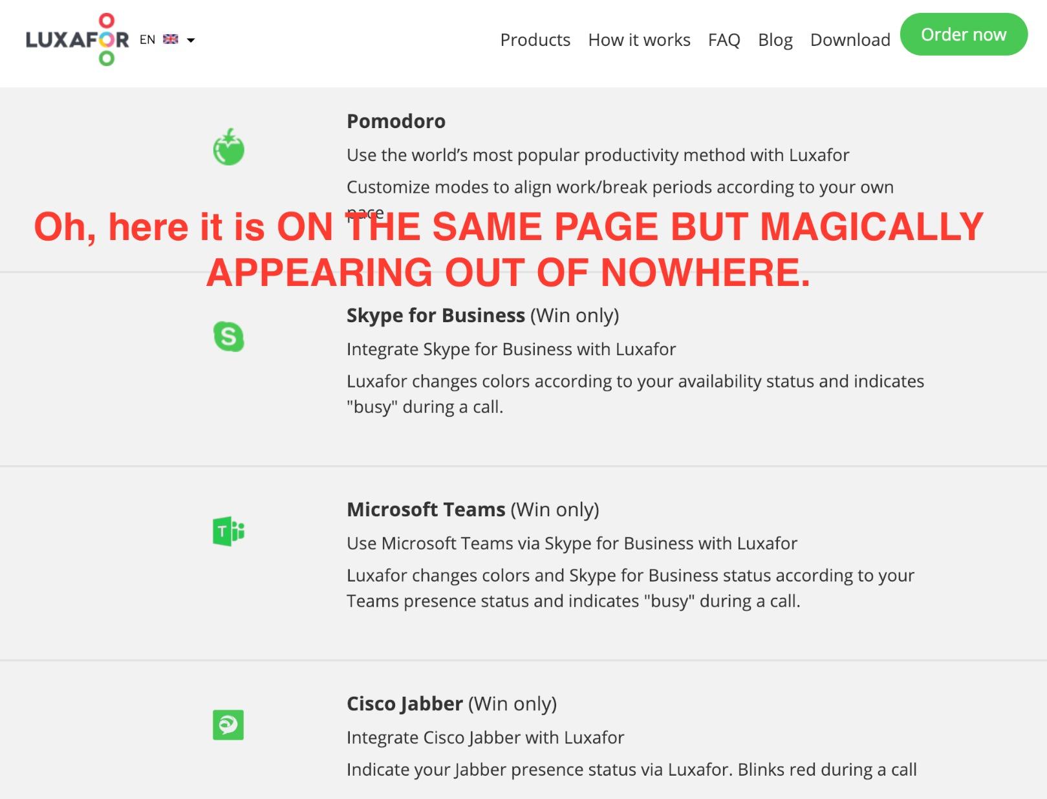Open the FAQ page

724,40
